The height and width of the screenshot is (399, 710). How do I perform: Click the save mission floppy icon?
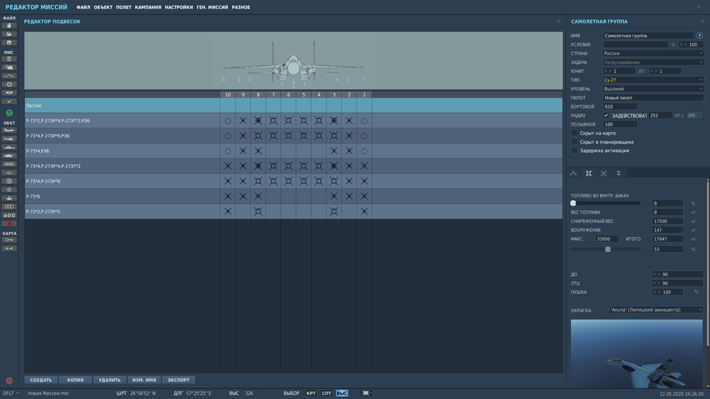tap(9, 43)
